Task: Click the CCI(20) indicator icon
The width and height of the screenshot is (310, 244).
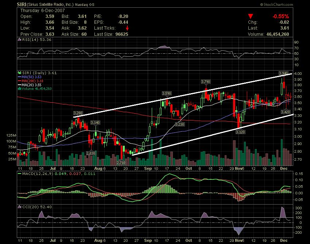Action: [x=20, y=207]
